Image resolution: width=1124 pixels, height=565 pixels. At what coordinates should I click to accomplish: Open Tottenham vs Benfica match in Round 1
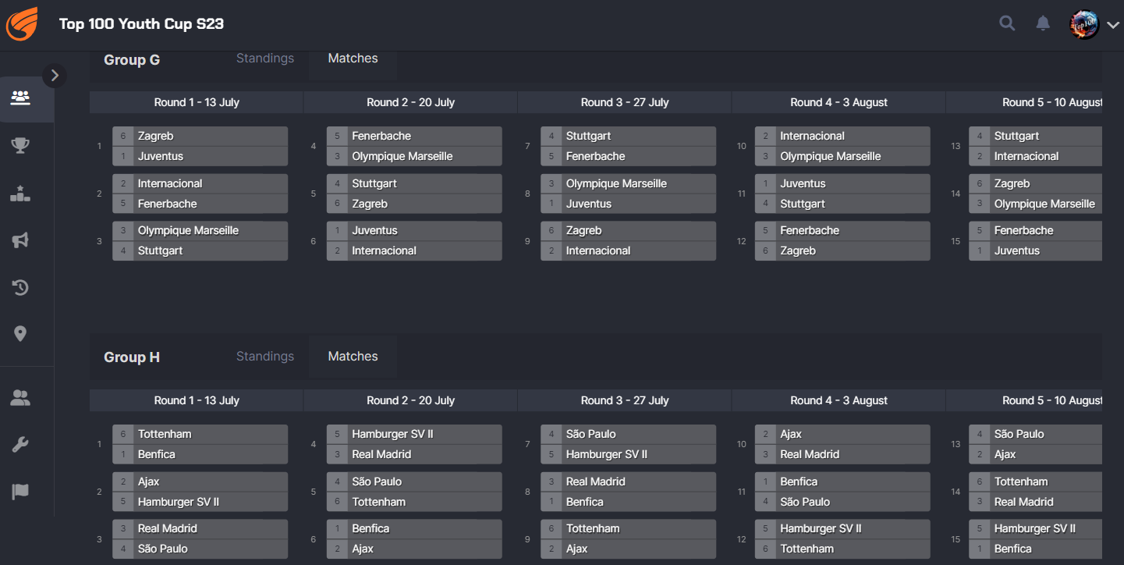click(200, 444)
